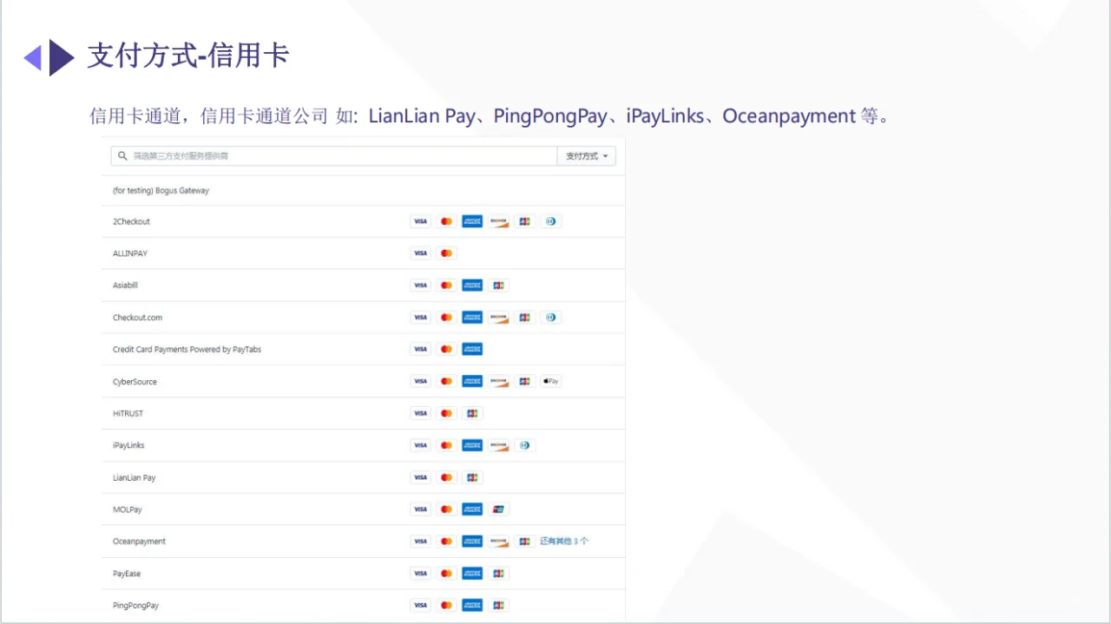Select the Asiabill provider name
Viewport: 1111px width, 624px height.
(125, 286)
